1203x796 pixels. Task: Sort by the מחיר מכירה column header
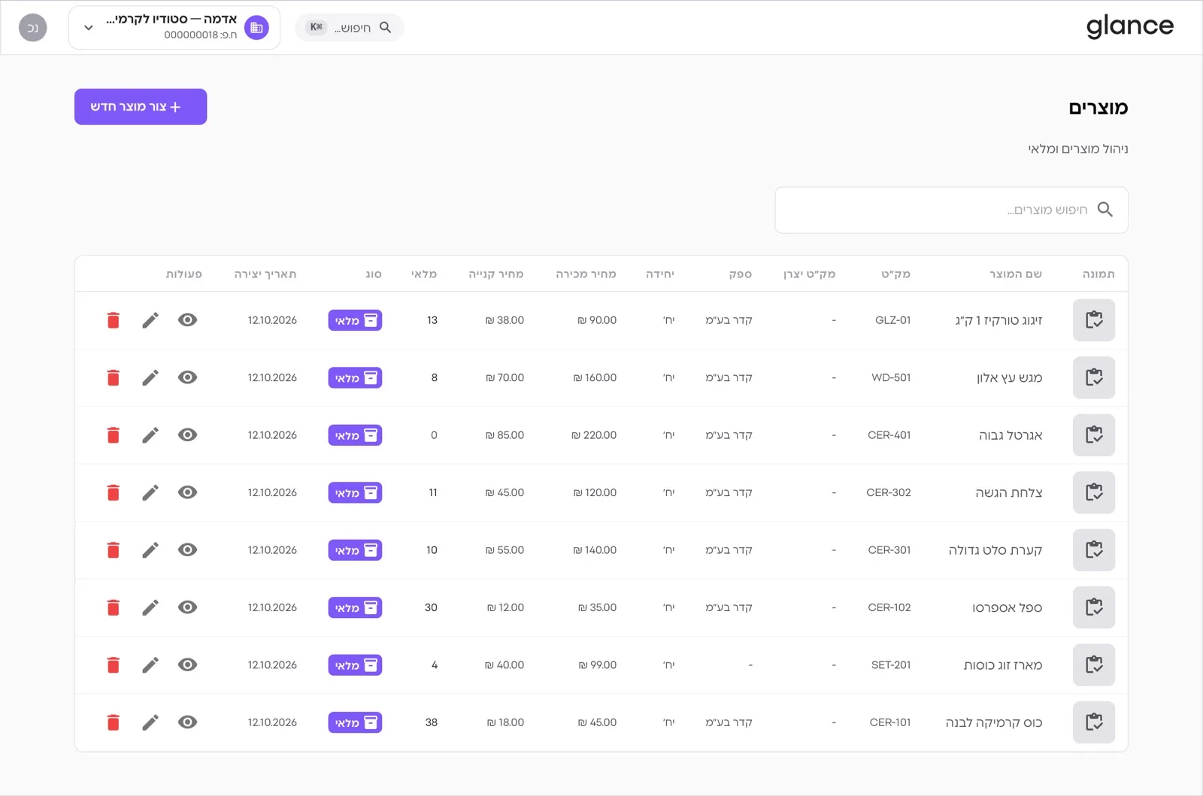tap(586, 274)
